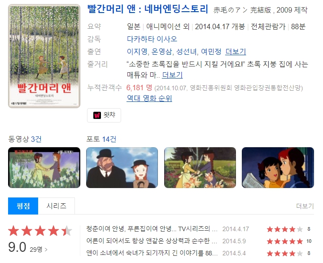Switch to the 시리즈 tab
The height and width of the screenshot is (263, 323).
pyautogui.click(x=57, y=206)
